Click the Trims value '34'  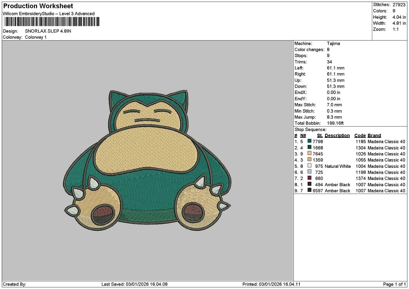329,62
